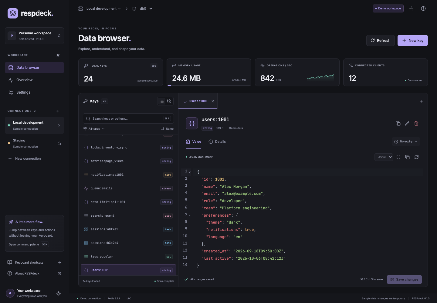Open About RESPdeck external link icon

(59, 273)
